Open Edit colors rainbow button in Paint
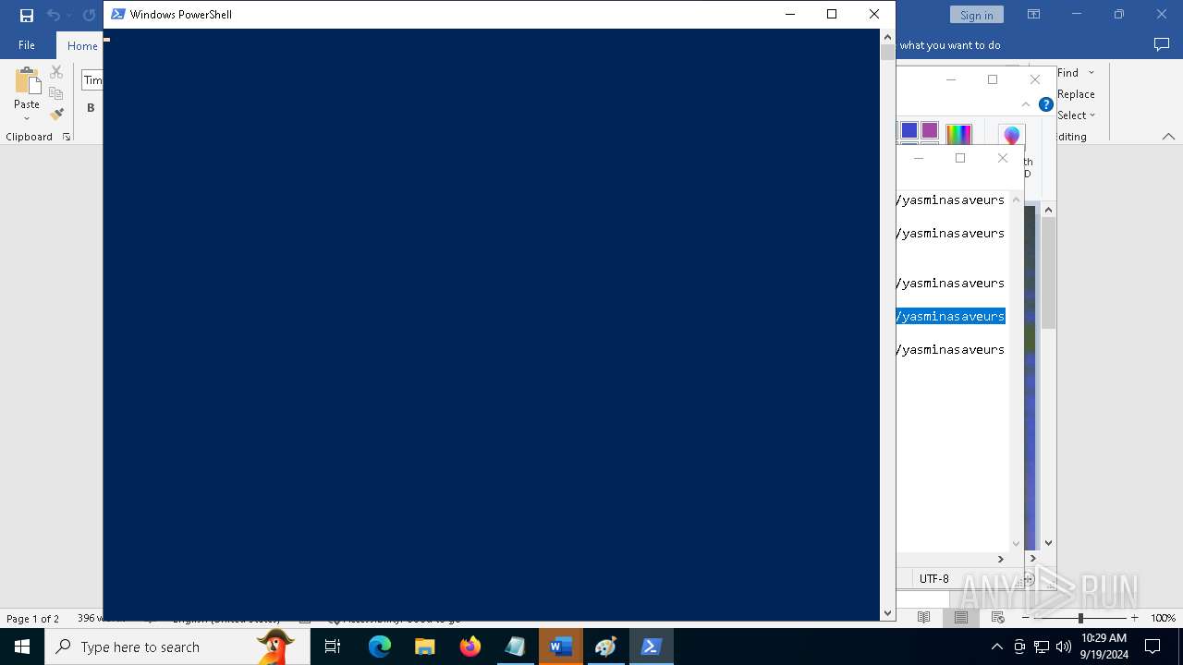The height and width of the screenshot is (665, 1183). tap(958, 135)
